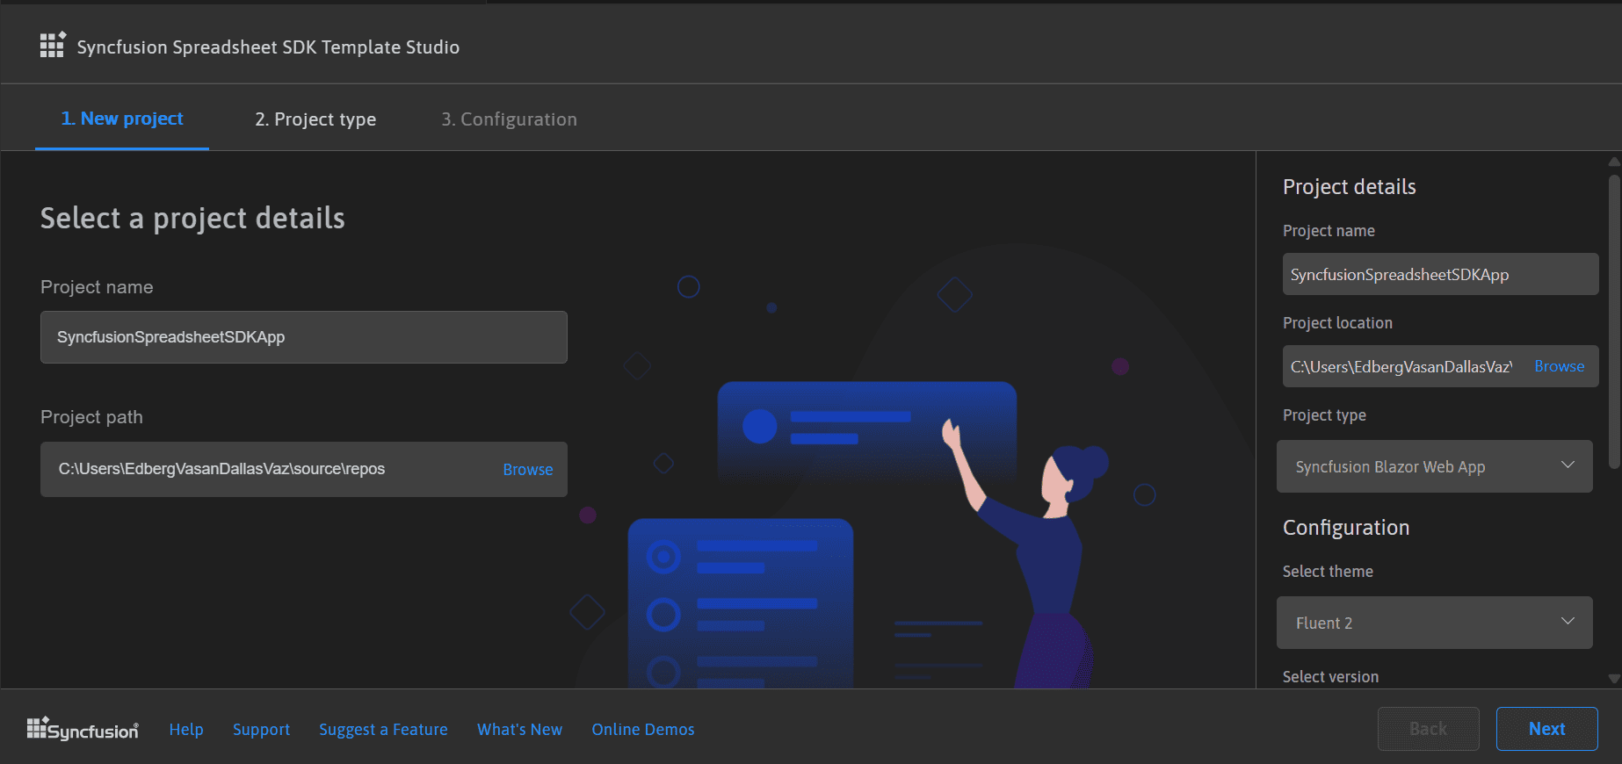Open the Help link
This screenshot has height=764, width=1622.
[x=186, y=730]
